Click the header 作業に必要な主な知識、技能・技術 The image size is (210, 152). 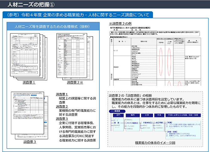click(183, 115)
